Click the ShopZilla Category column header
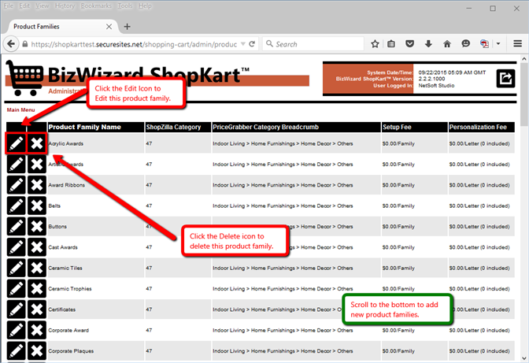Image resolution: width=529 pixels, height=363 pixels. click(x=178, y=128)
